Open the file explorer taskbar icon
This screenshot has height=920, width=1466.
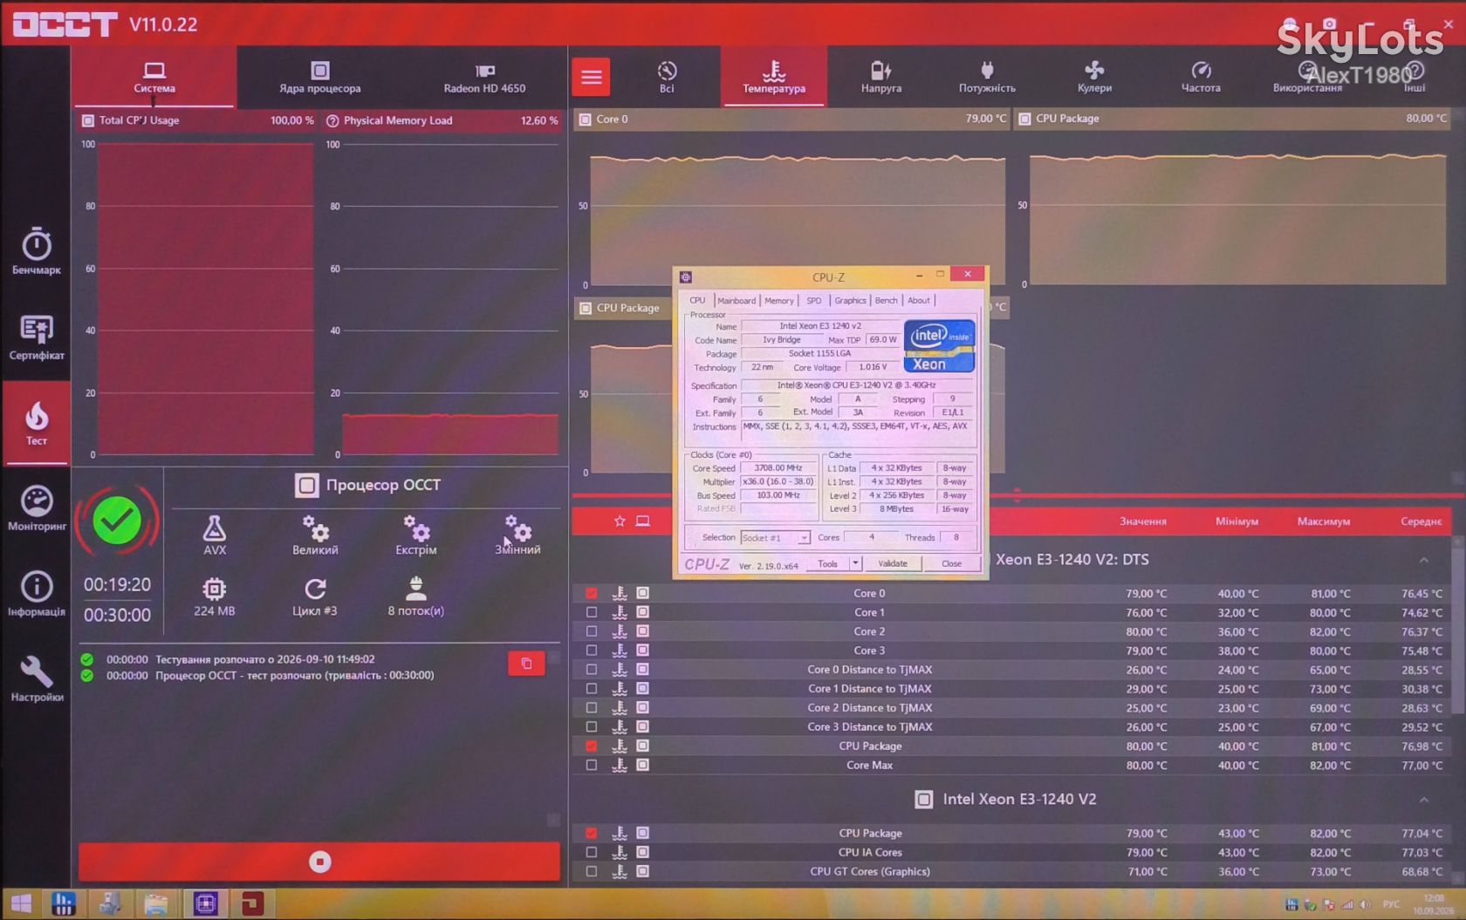(x=156, y=903)
